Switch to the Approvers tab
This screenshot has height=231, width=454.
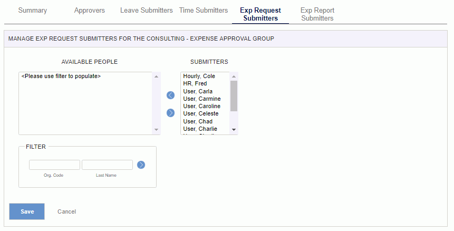click(90, 11)
